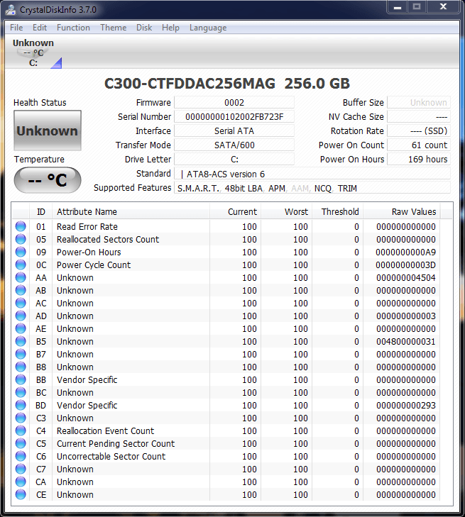Click the status orb in row C7
The image size is (465, 517).
pos(21,469)
